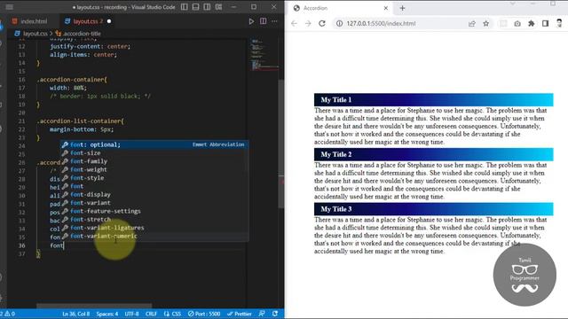The width and height of the screenshot is (568, 319).
Task: Change encoding via UTF-8 status
Action: pos(132,314)
